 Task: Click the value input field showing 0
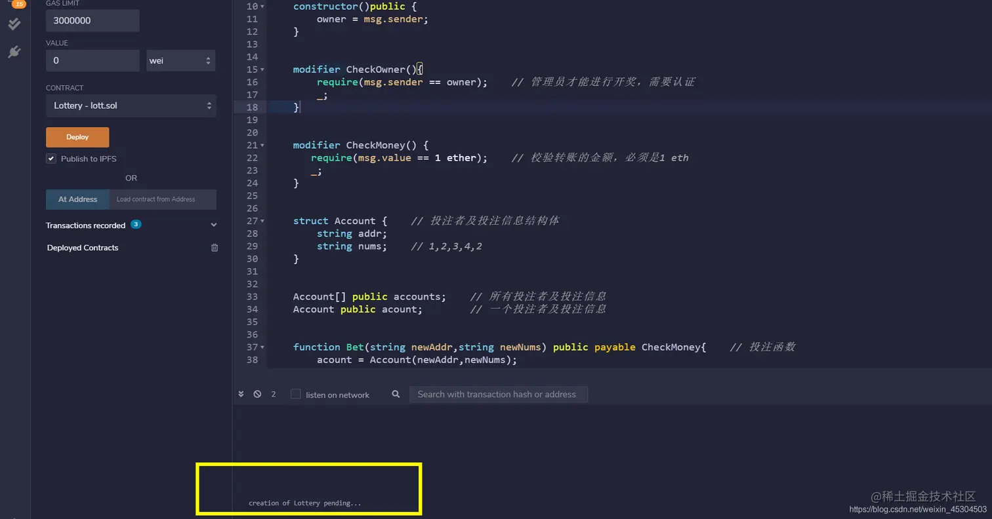coord(93,60)
